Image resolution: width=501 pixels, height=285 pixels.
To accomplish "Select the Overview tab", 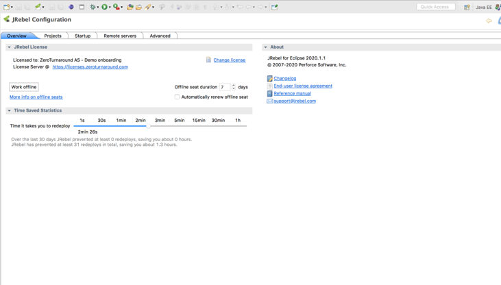I will coord(17,36).
